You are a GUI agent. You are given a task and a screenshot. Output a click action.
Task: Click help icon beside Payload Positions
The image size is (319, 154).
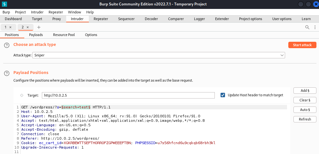pos(7,73)
